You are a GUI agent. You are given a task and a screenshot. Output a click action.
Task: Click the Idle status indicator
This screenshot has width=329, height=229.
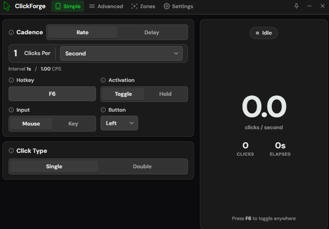pos(264,33)
